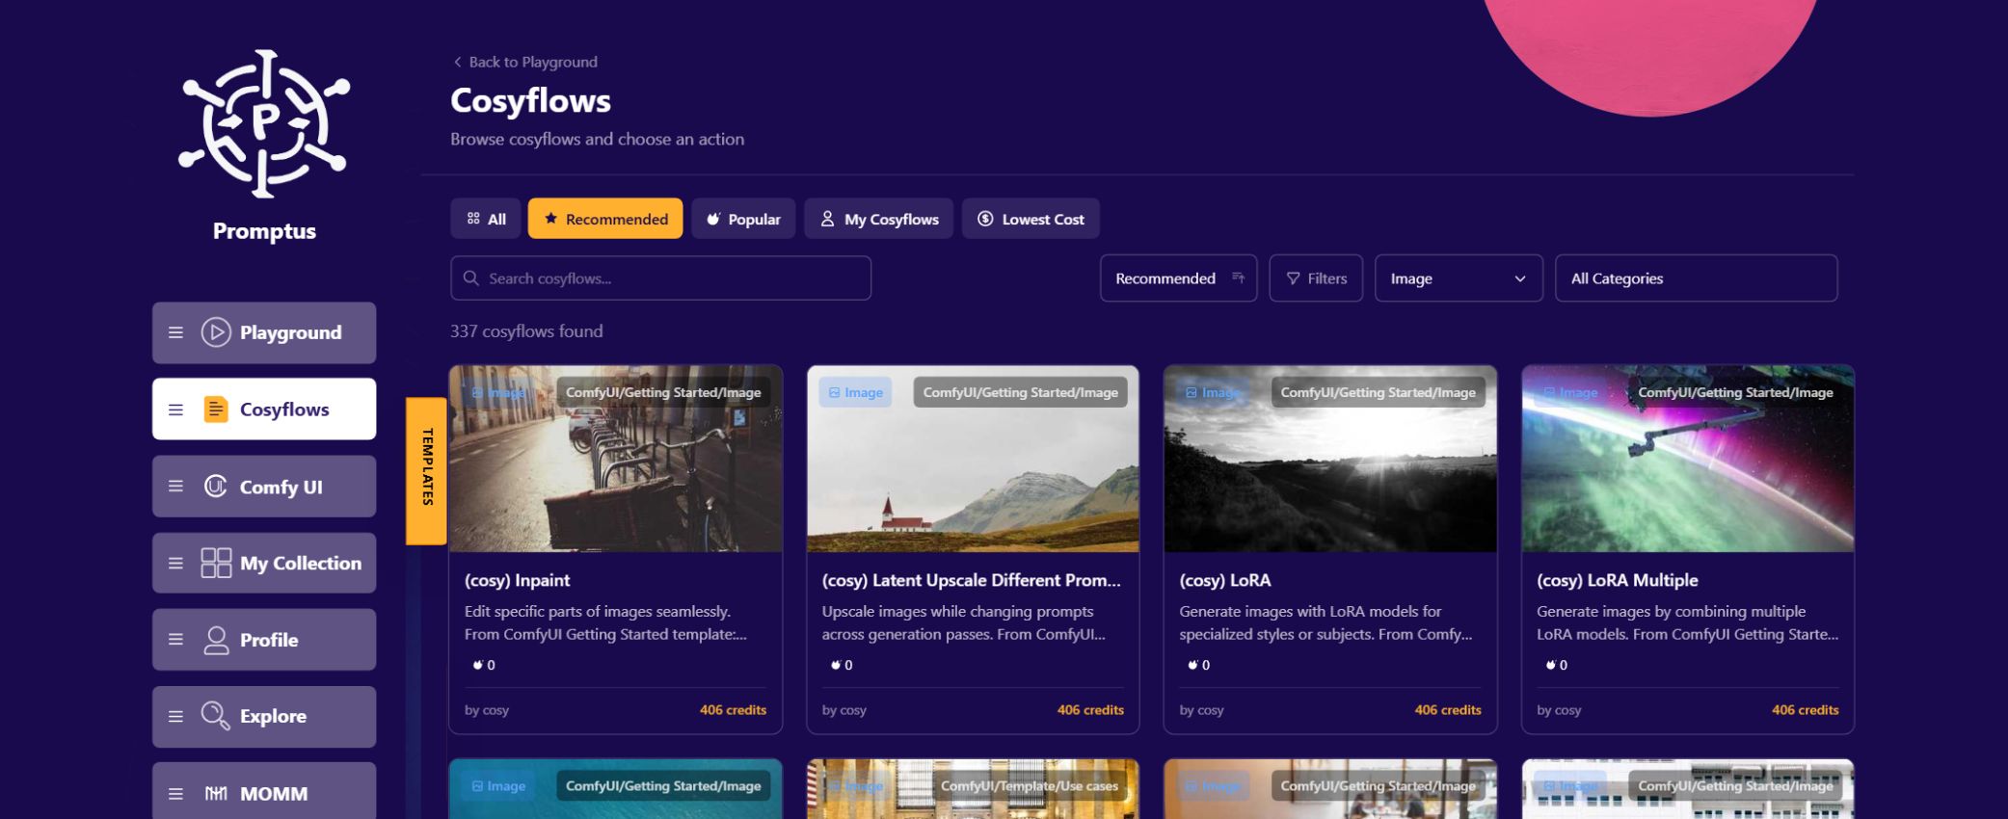Open the Latent Upscale Different Prompt thumbnail

[x=973, y=459]
